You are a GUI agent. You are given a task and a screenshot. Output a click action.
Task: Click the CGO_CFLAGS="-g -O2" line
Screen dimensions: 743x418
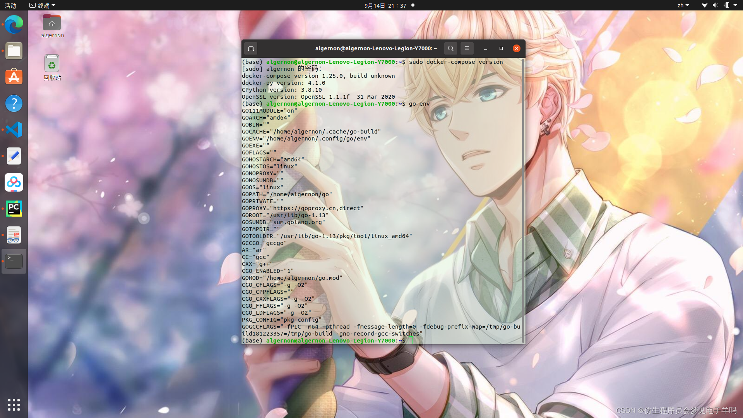(x=275, y=285)
